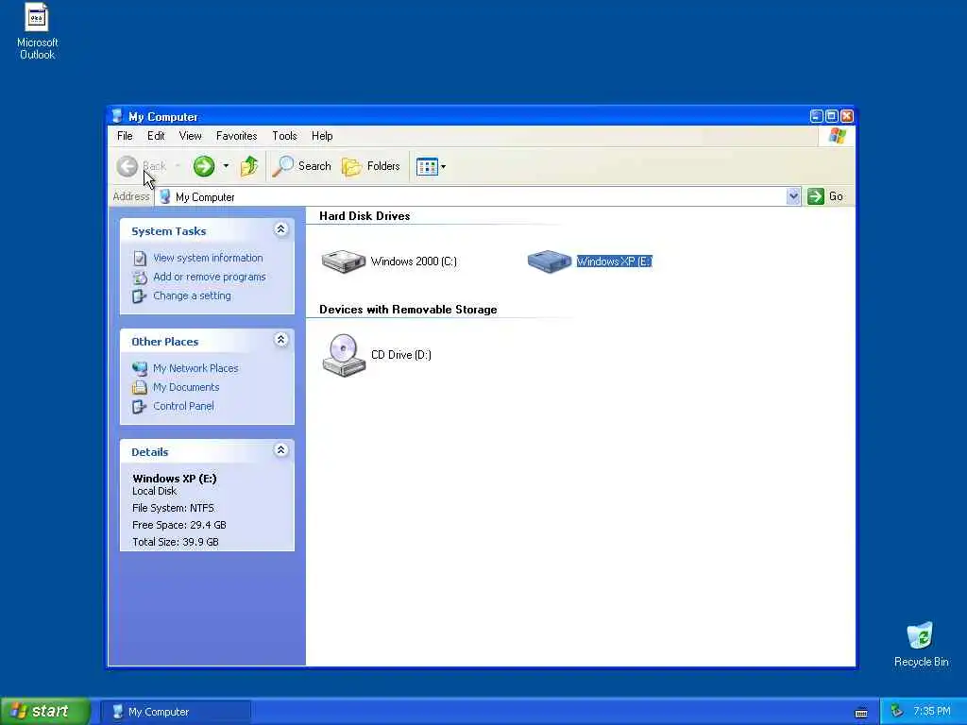This screenshot has height=725, width=967.
Task: Select the Recycle Bin desktop icon
Action: tap(921, 644)
